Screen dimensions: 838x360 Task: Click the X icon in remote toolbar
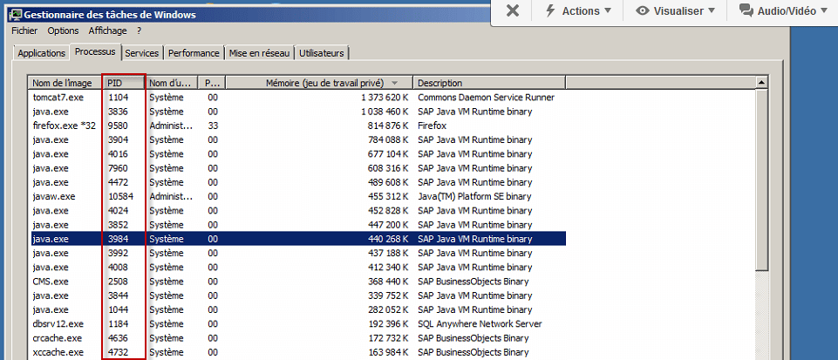(x=513, y=10)
